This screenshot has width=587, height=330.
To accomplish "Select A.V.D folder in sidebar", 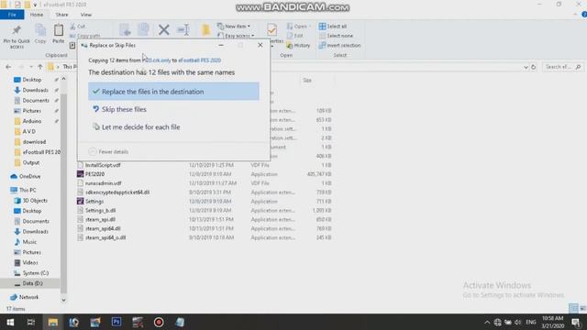I will [28, 132].
